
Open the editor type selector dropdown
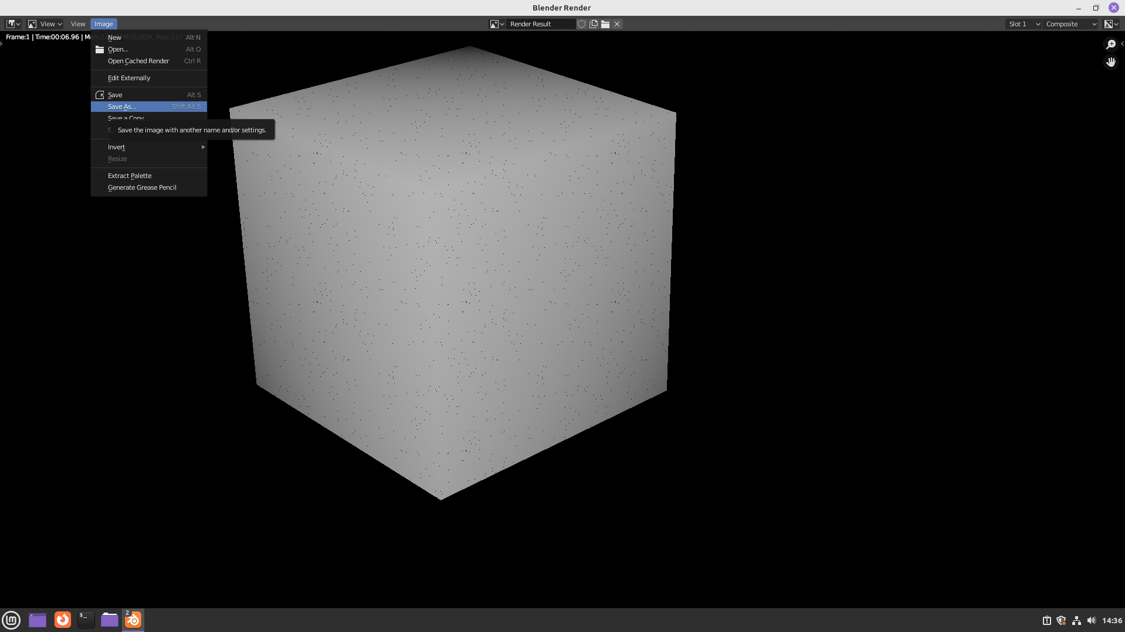[x=13, y=24]
